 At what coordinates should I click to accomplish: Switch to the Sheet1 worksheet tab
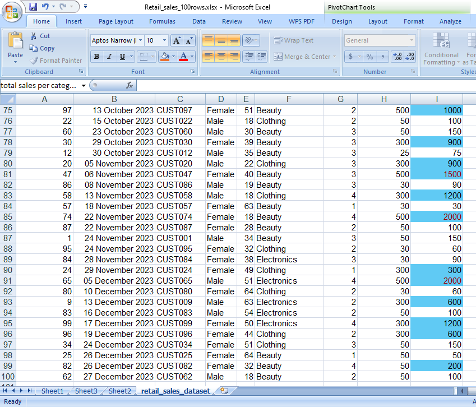tap(52, 391)
